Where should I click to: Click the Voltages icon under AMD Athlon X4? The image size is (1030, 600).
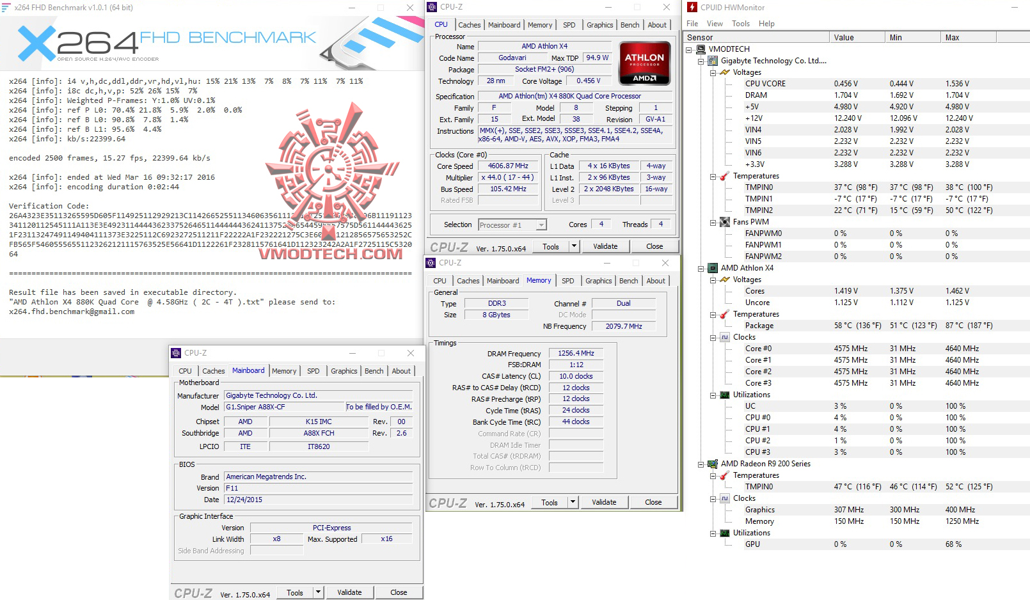point(725,280)
